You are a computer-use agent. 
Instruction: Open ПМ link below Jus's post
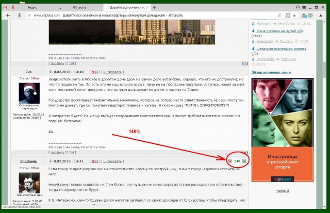72,153
